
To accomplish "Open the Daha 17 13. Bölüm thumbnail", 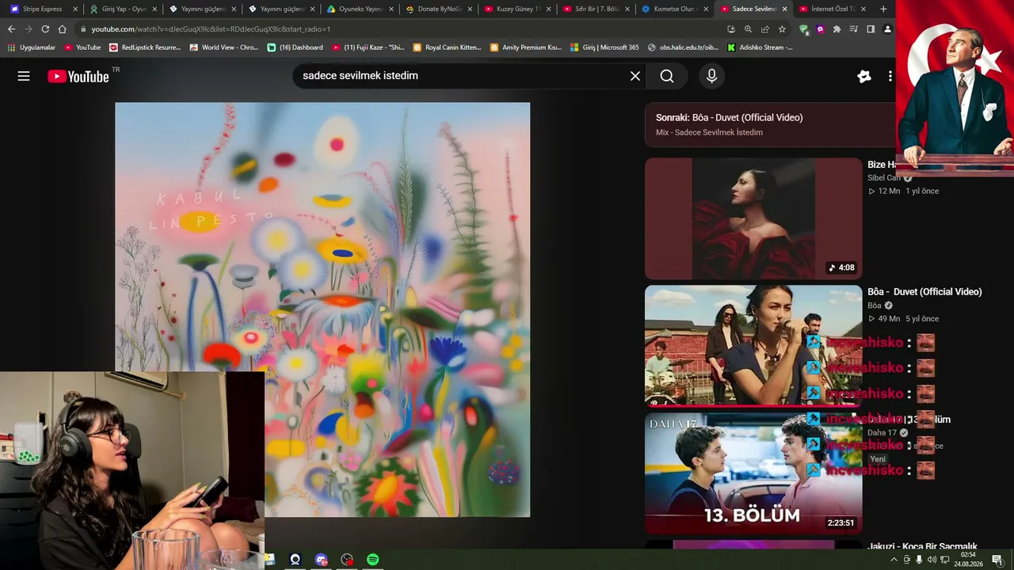I will coord(753,473).
